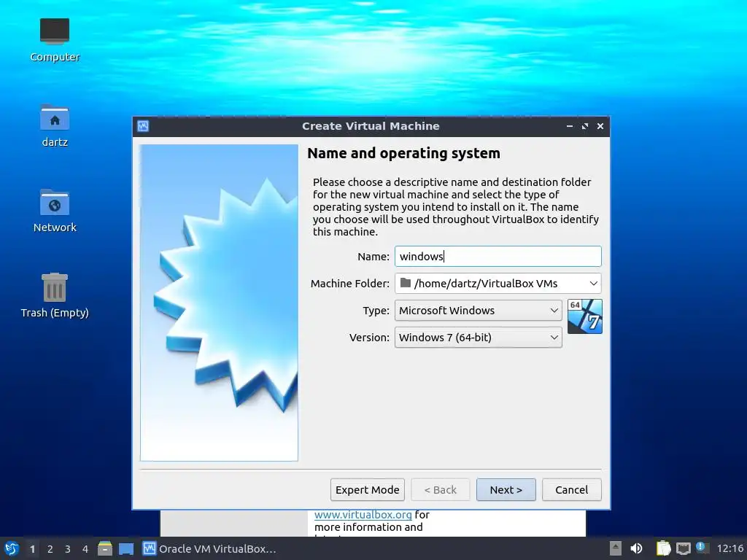Image resolution: width=747 pixels, height=560 pixels.
Task: Switch to workspace 2
Action: [50, 549]
